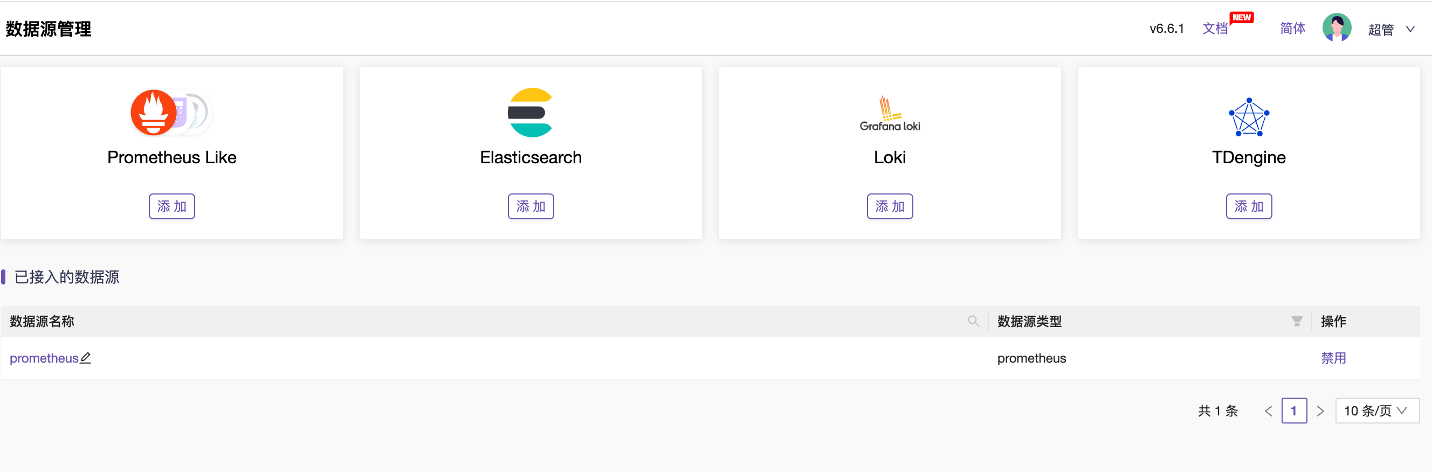
Task: Click the TDengine pentagon logo icon
Action: (x=1249, y=117)
